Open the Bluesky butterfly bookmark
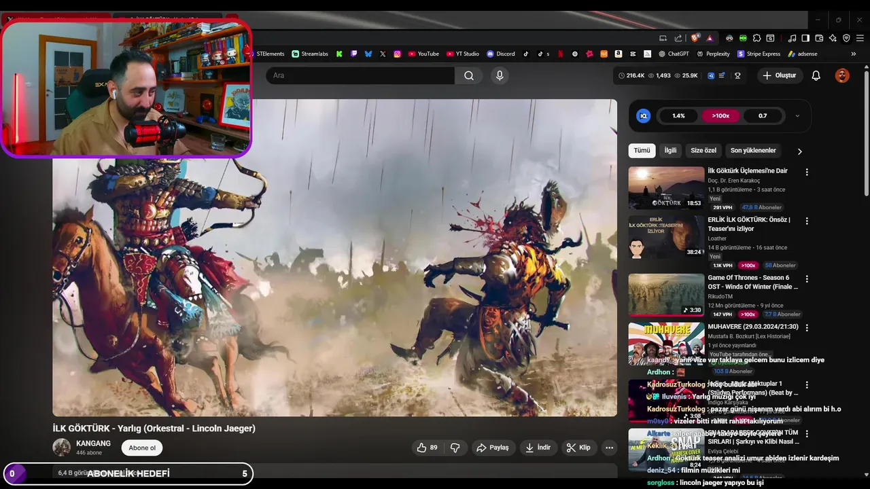Screen dimensions: 870x489 (x=368, y=54)
